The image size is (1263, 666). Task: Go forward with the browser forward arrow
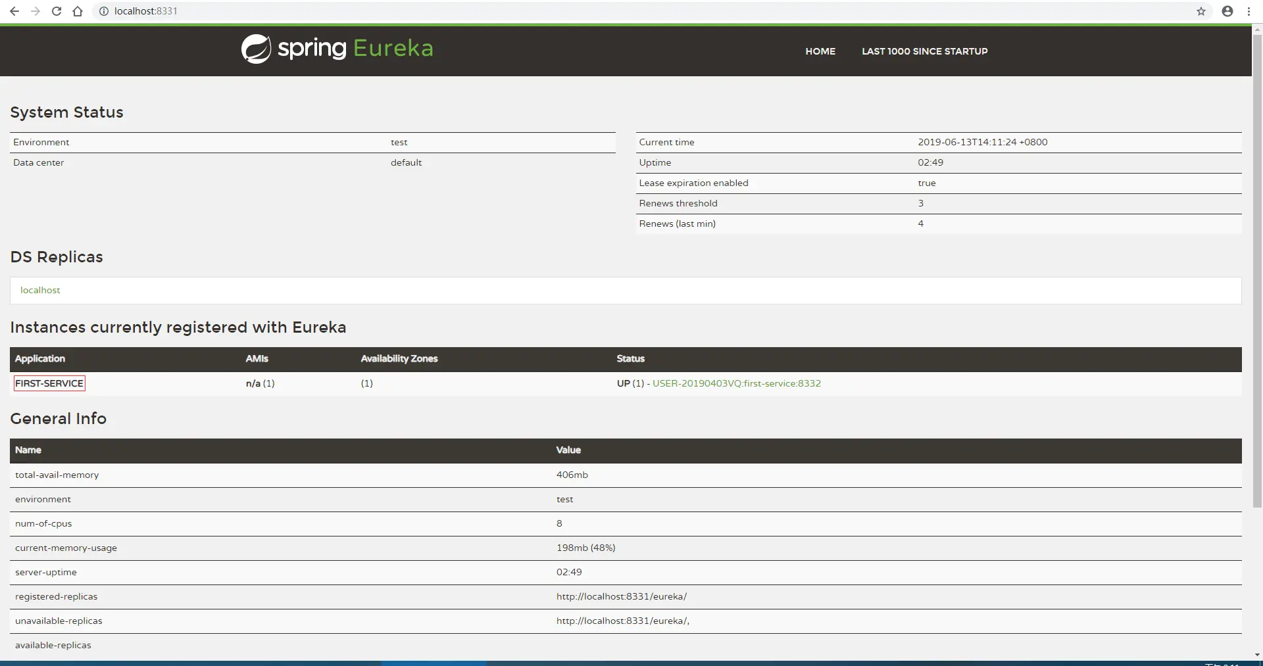click(x=36, y=11)
